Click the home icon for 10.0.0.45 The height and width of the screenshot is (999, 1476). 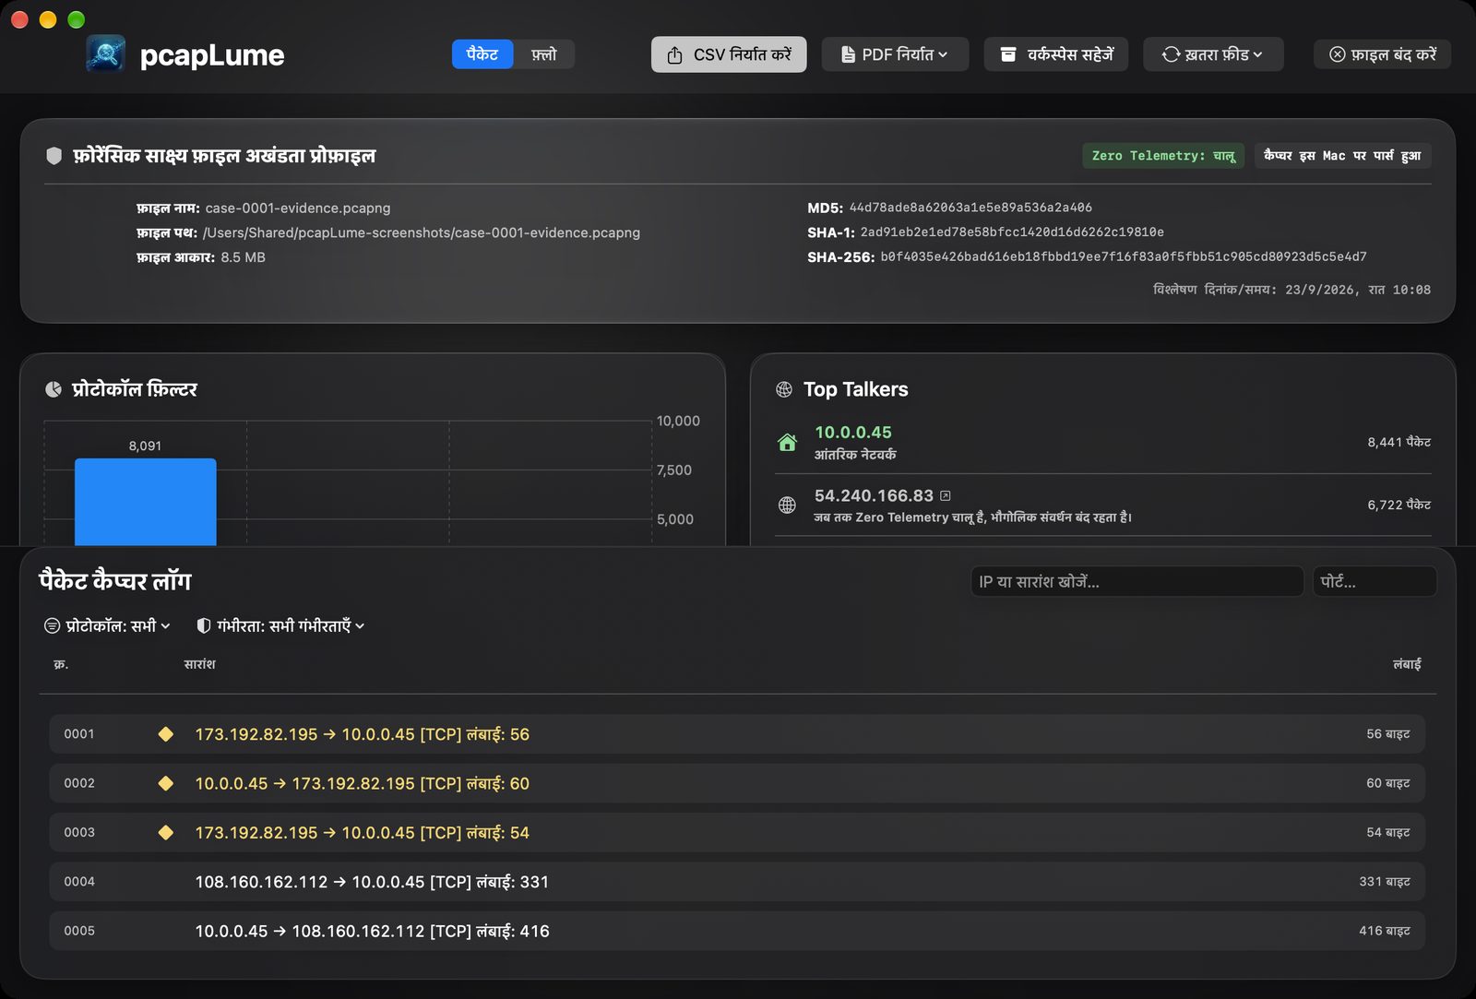(787, 443)
